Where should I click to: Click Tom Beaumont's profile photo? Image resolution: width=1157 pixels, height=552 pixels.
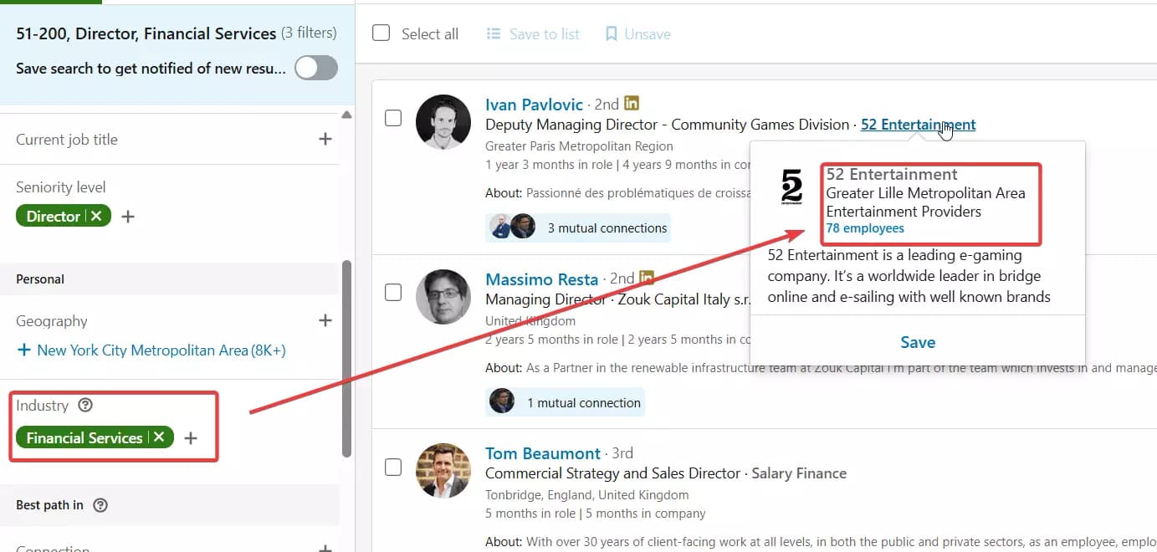click(x=443, y=471)
